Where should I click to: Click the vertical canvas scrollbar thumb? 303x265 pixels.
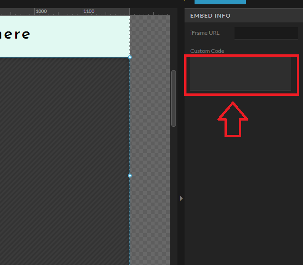[174, 99]
